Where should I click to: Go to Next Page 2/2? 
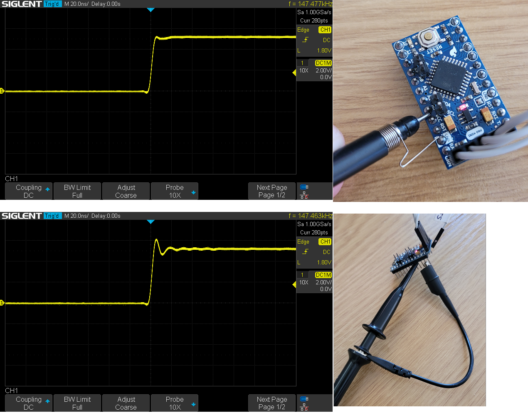[x=271, y=191]
